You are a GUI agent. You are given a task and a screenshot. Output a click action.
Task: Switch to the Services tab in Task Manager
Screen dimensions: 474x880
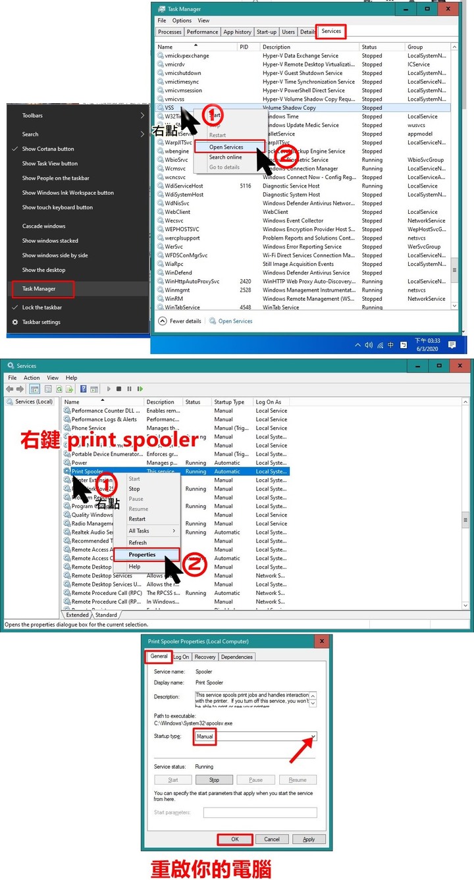click(331, 31)
